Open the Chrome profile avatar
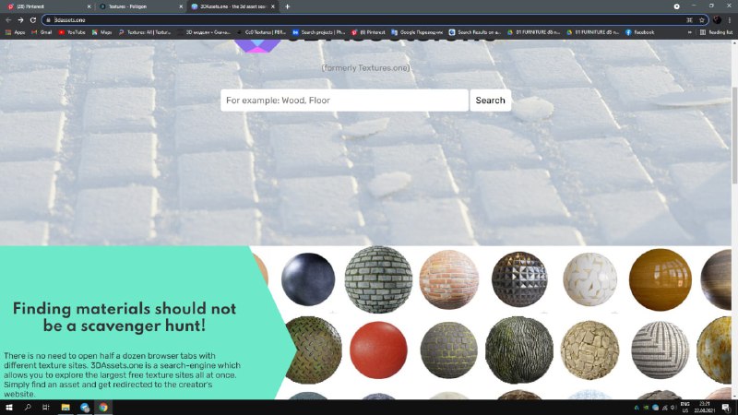This screenshot has height=415, width=738. tap(718, 20)
